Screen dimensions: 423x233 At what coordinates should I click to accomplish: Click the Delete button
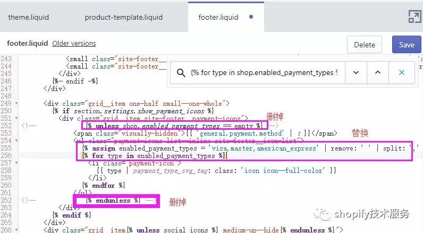tap(365, 45)
